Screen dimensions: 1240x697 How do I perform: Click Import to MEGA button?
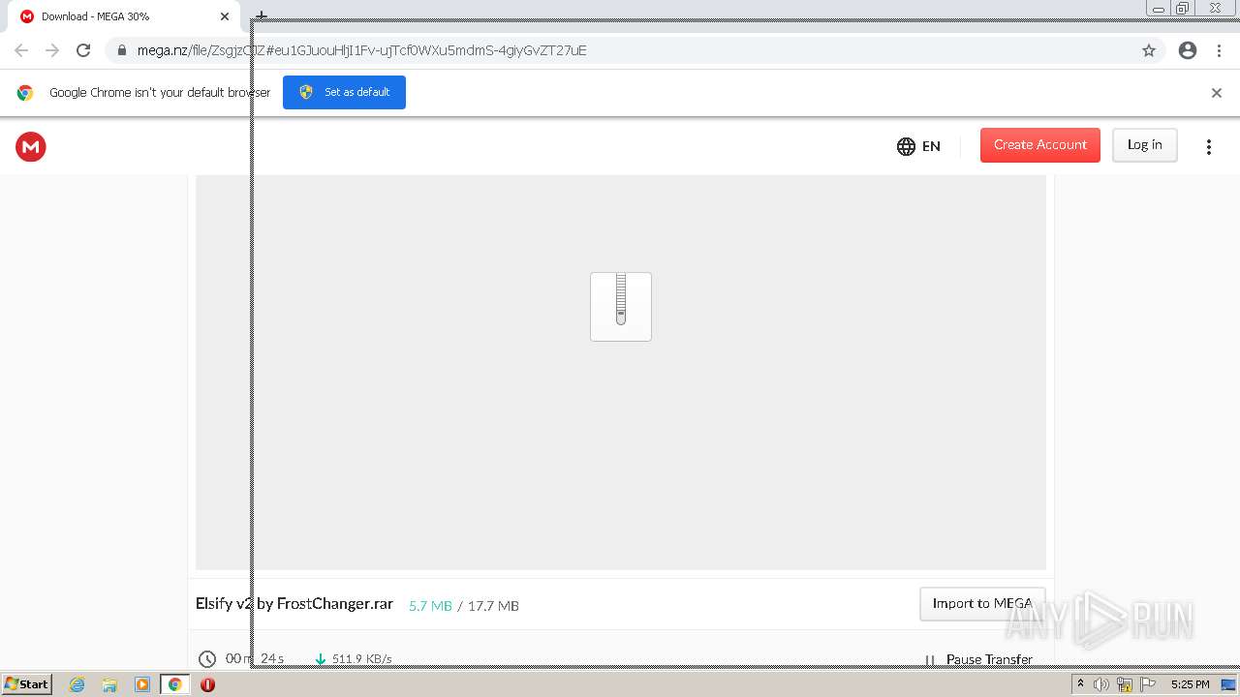982,603
